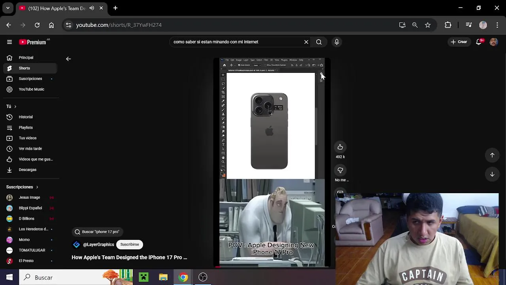This screenshot has height=285, width=506.
Task: Open Momo channel subscription
Action: [x=30, y=240]
